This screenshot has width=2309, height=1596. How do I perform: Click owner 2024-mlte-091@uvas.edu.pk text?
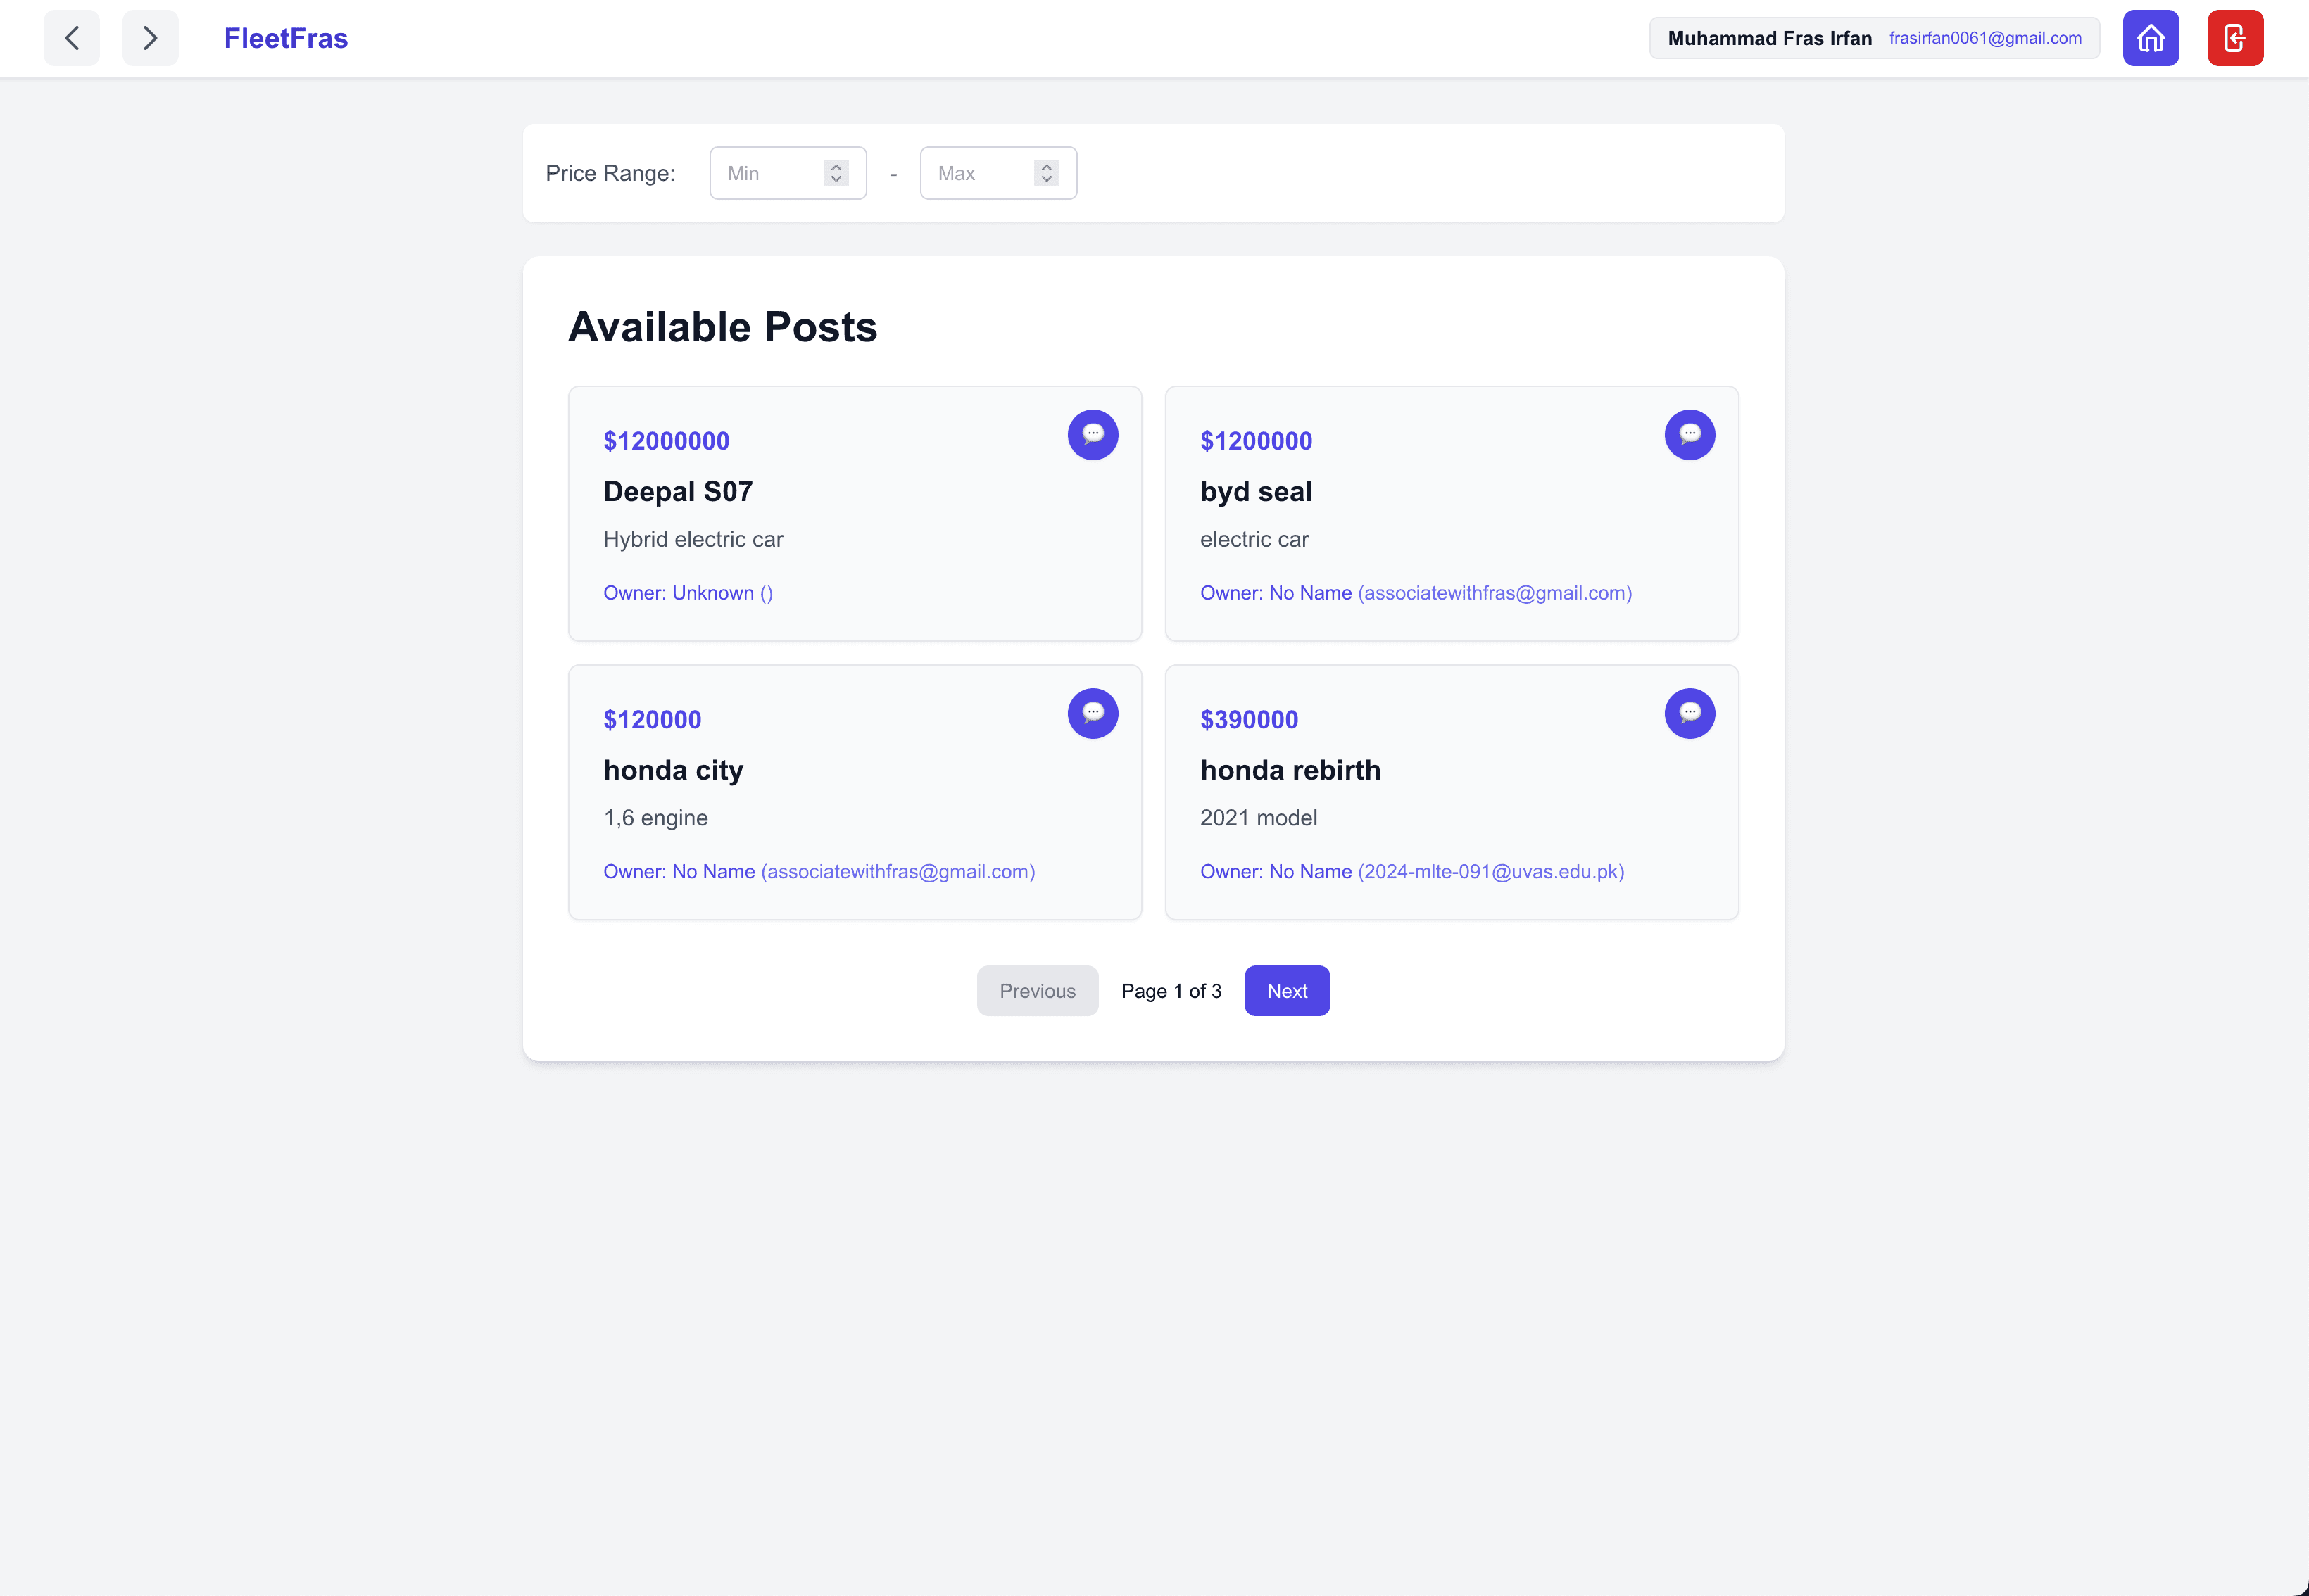(x=1491, y=872)
